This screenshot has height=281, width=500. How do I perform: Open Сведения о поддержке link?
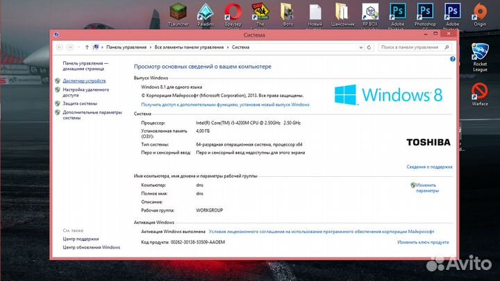429,167
